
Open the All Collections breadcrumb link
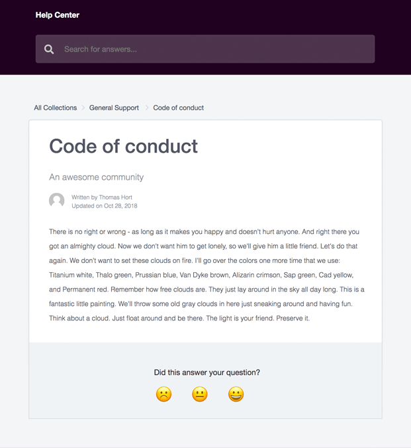tap(56, 108)
